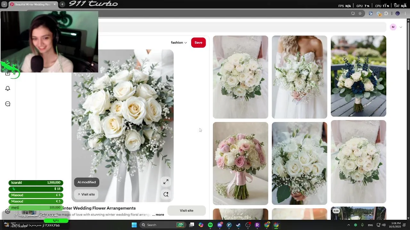
Task: Bookmark this page with the star icon
Action: (x=360, y=13)
